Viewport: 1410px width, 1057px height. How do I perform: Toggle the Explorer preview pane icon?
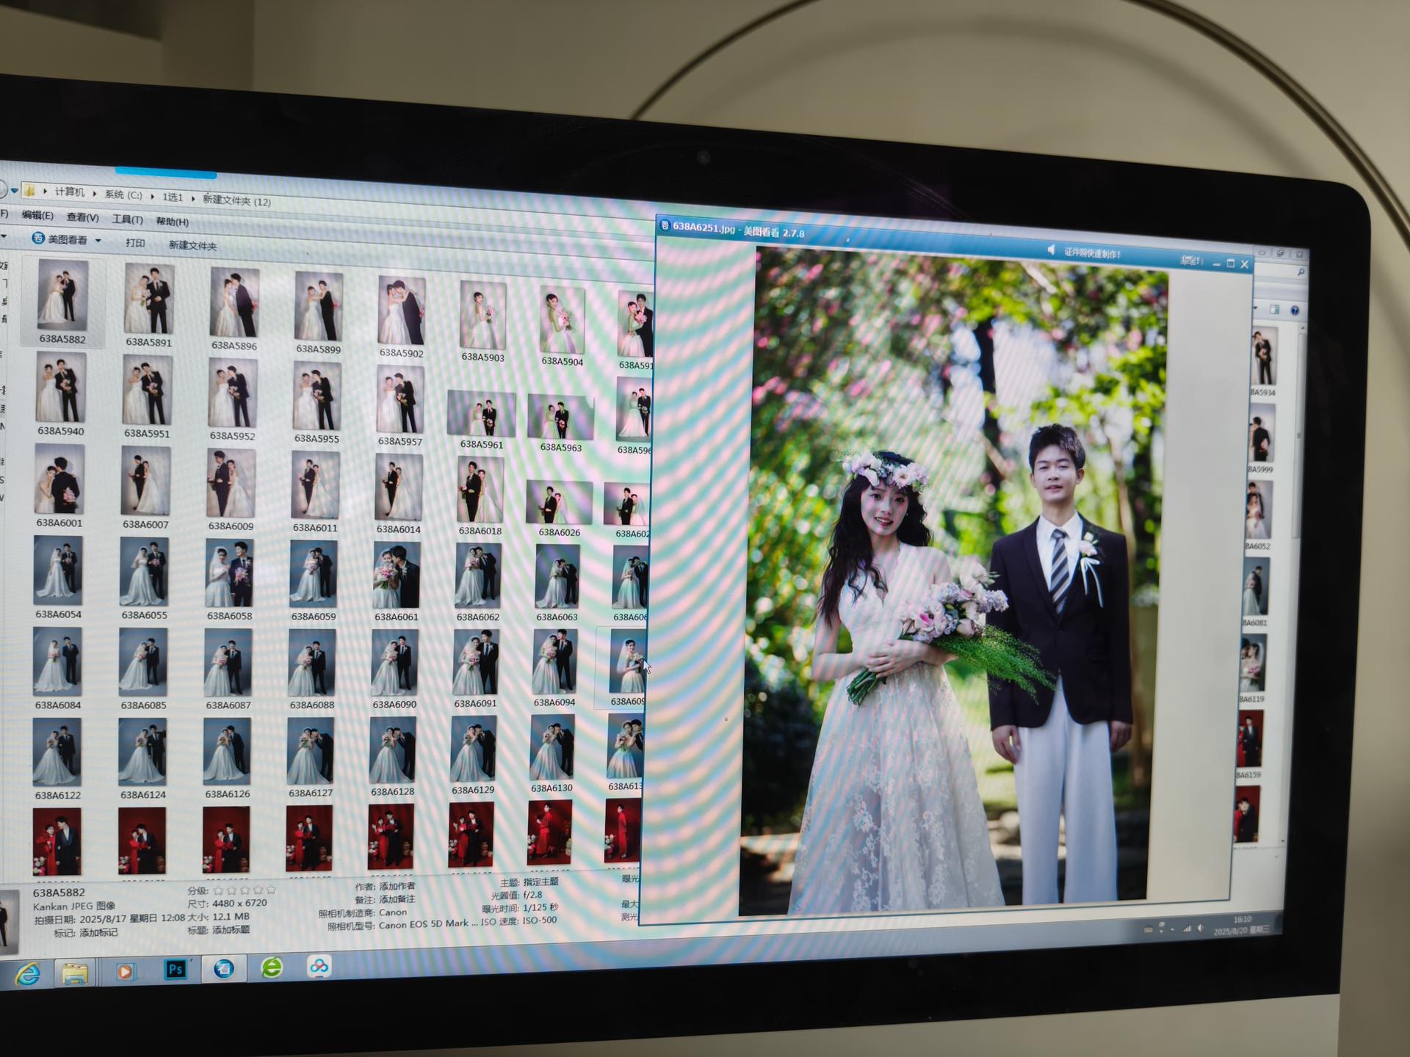tap(1274, 309)
